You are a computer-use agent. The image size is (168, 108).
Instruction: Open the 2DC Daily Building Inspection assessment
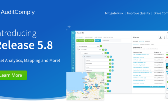click(x=141, y=55)
